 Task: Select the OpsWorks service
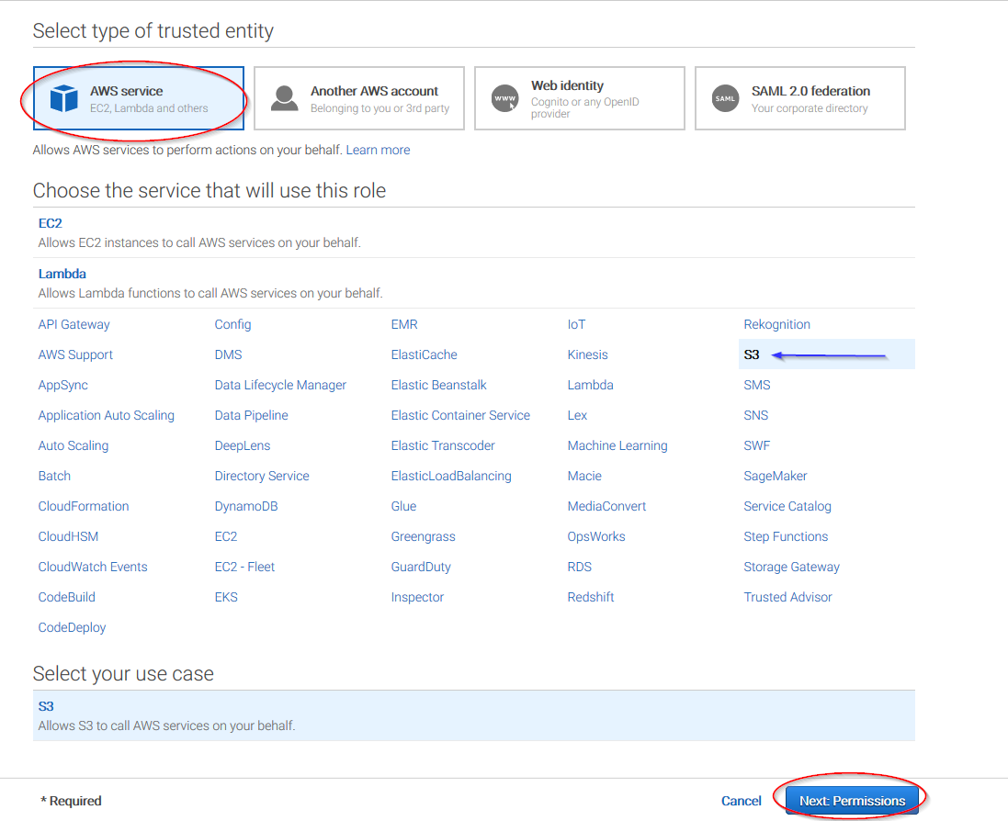click(596, 536)
